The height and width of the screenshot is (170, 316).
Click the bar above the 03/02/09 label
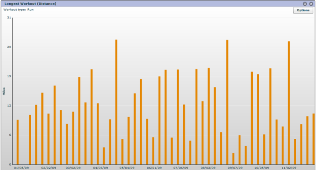[x=73, y=138]
